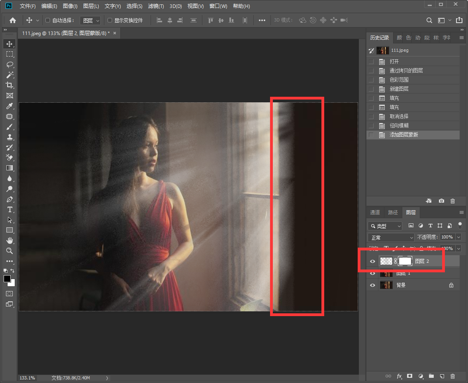468x383 pixels.
Task: Delete the current history state with trash icon
Action: click(x=452, y=201)
